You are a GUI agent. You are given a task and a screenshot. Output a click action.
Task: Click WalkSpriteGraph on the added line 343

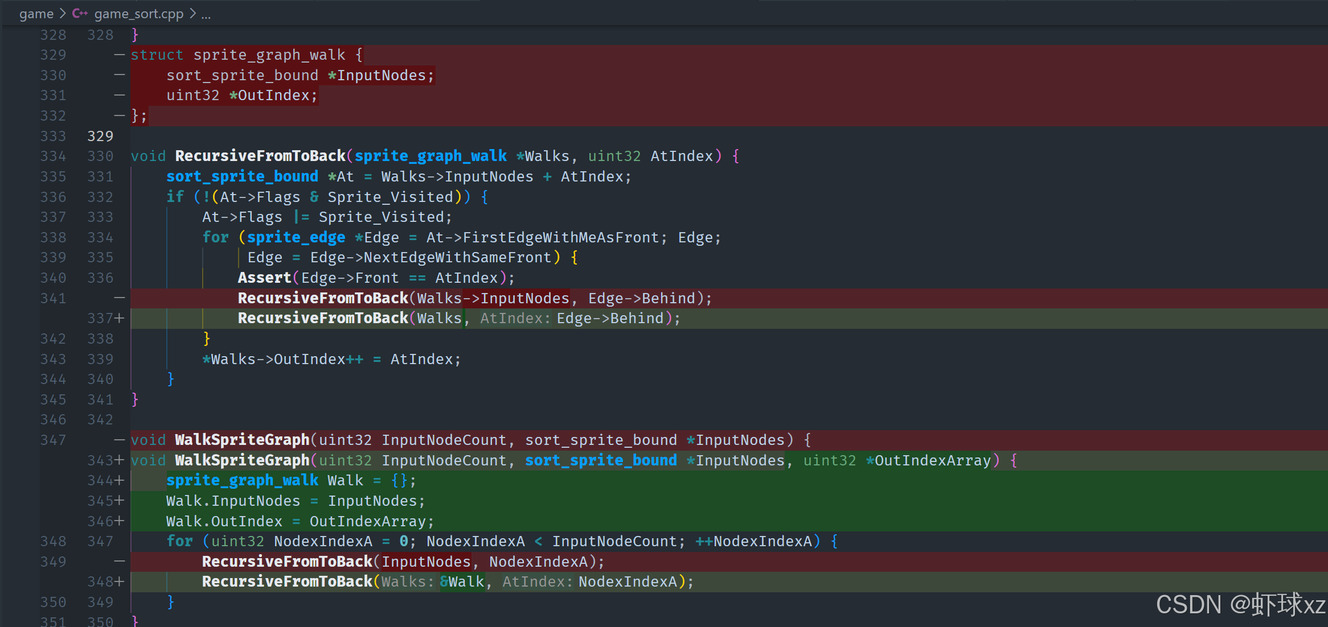[241, 460]
